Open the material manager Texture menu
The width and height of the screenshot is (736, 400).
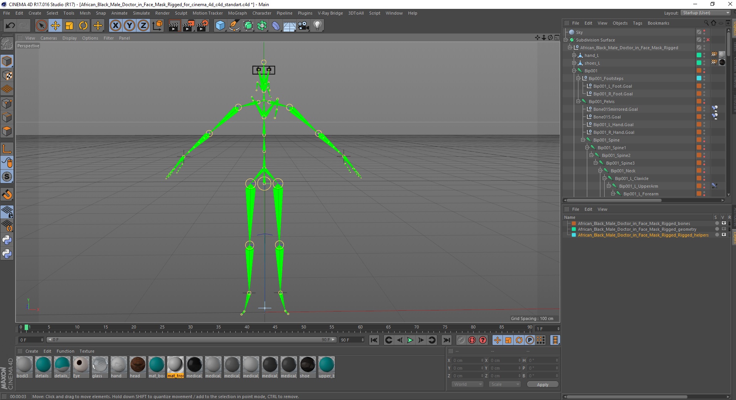87,351
